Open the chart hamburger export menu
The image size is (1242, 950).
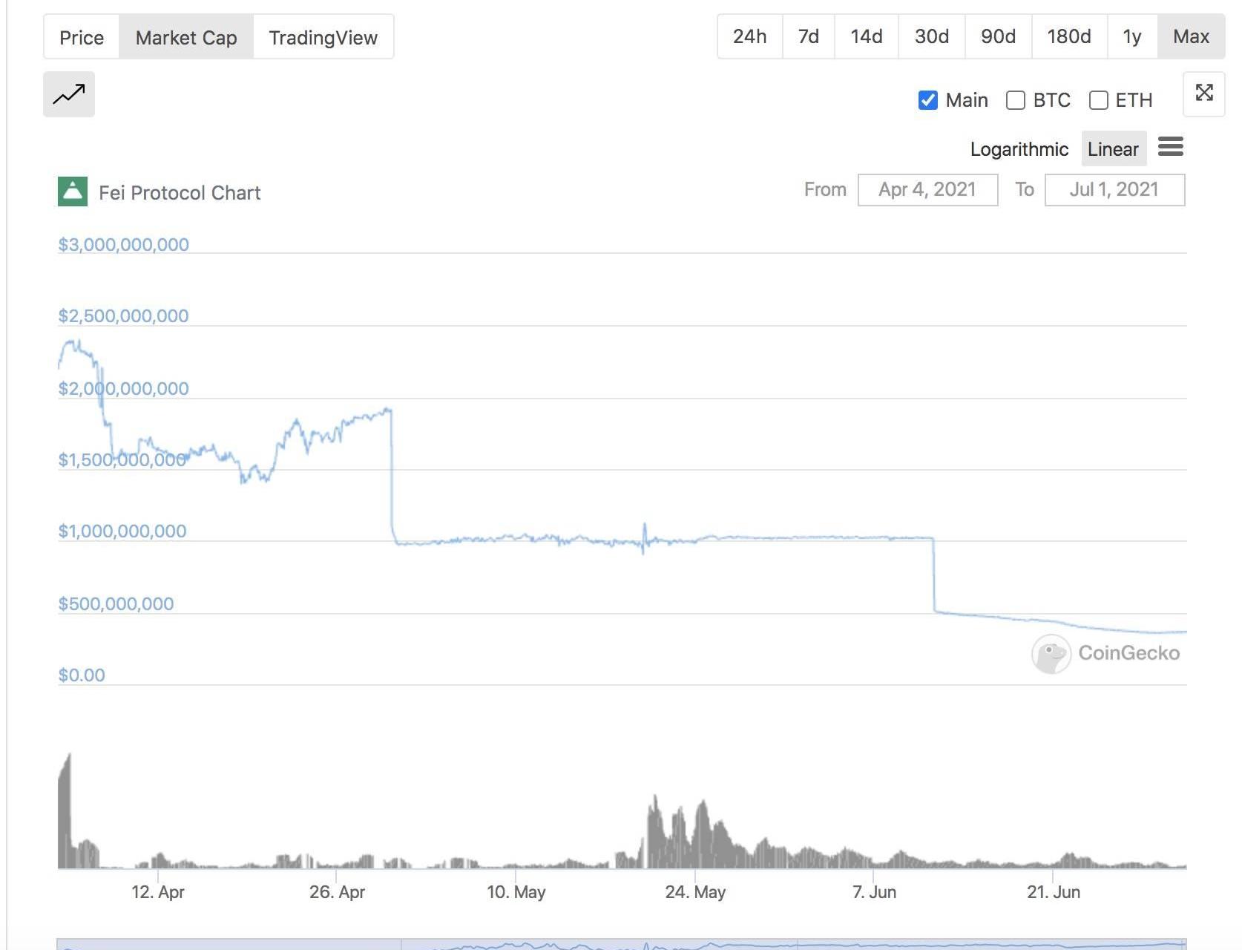(x=1171, y=147)
